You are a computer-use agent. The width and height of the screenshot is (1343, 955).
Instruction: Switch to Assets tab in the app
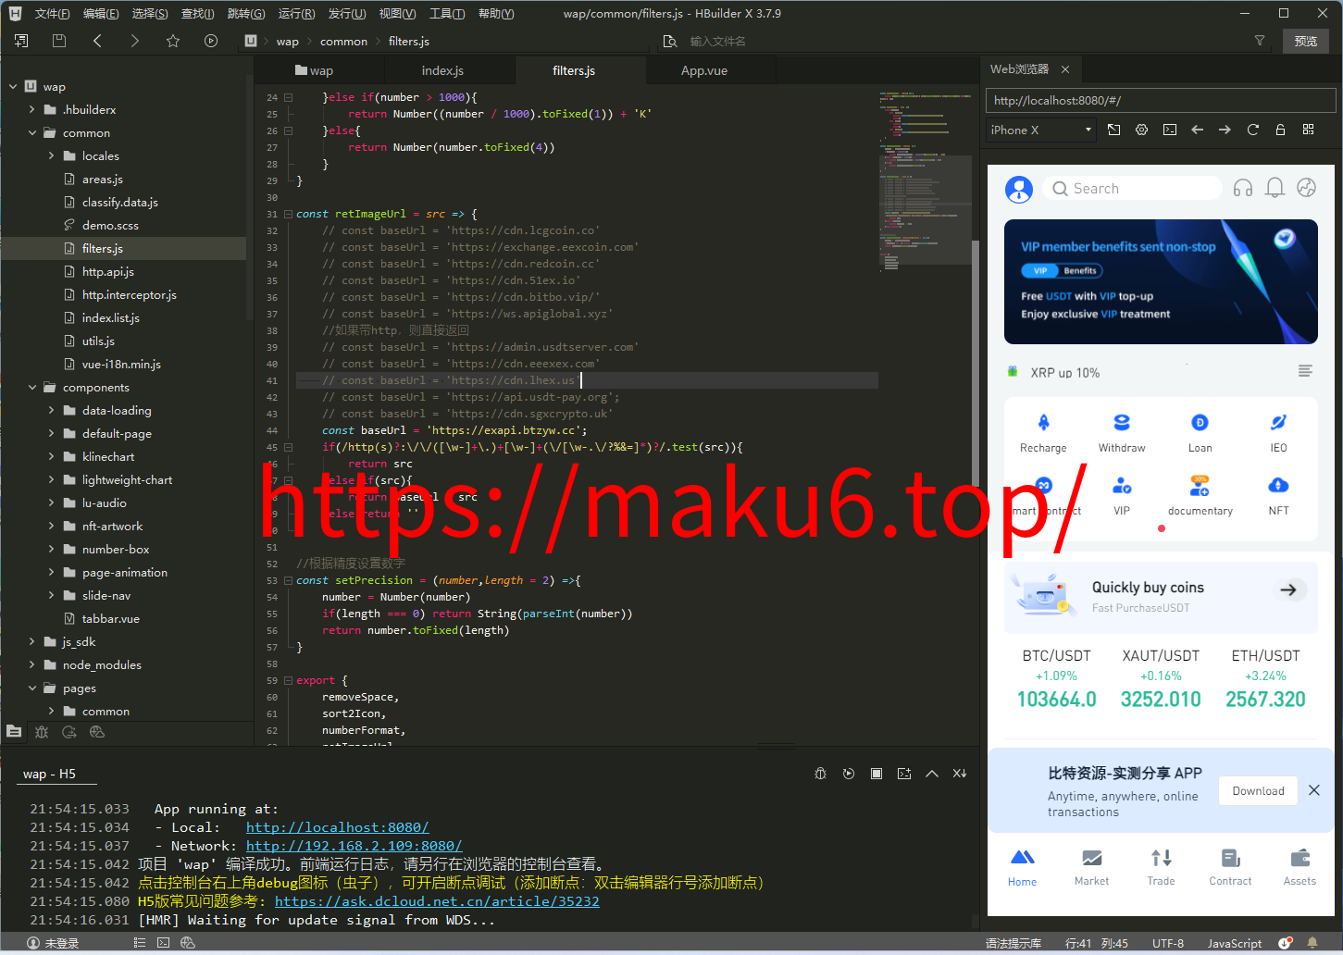1299,868
